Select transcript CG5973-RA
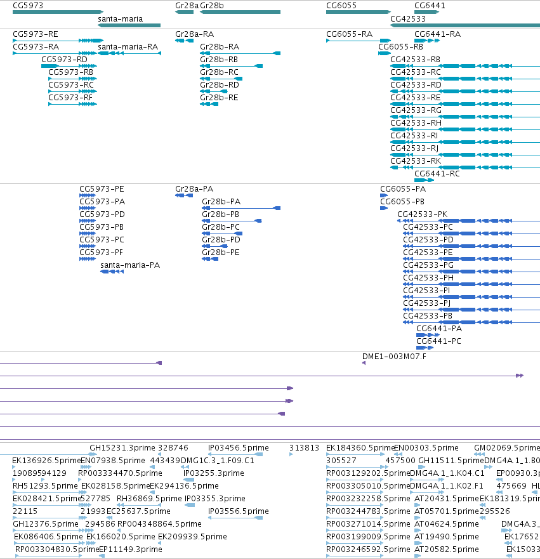Viewport: 540px width, 559px height. (x=55, y=53)
